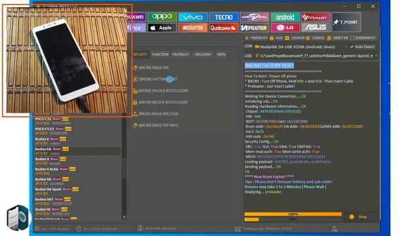The height and width of the screenshot is (236, 420).
Task: Click the date and time status entry
Action: click(96, 229)
